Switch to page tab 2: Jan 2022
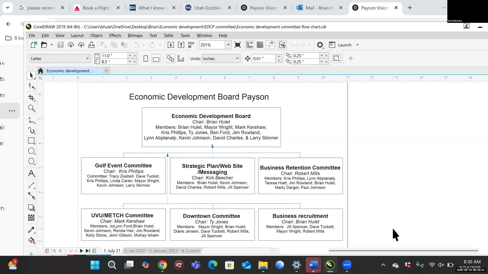The width and height of the screenshot is (488, 274). point(135,251)
